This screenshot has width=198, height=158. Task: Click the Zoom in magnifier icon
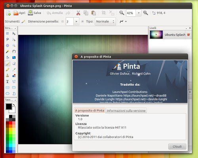pos(146,13)
